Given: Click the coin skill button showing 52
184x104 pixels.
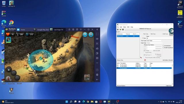Looking at the screenshot, I should tap(8, 79).
